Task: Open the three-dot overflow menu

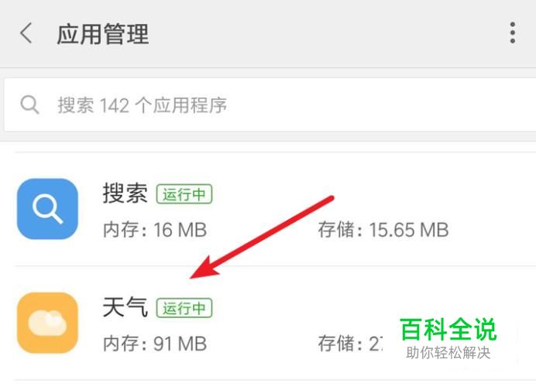Action: (512, 33)
